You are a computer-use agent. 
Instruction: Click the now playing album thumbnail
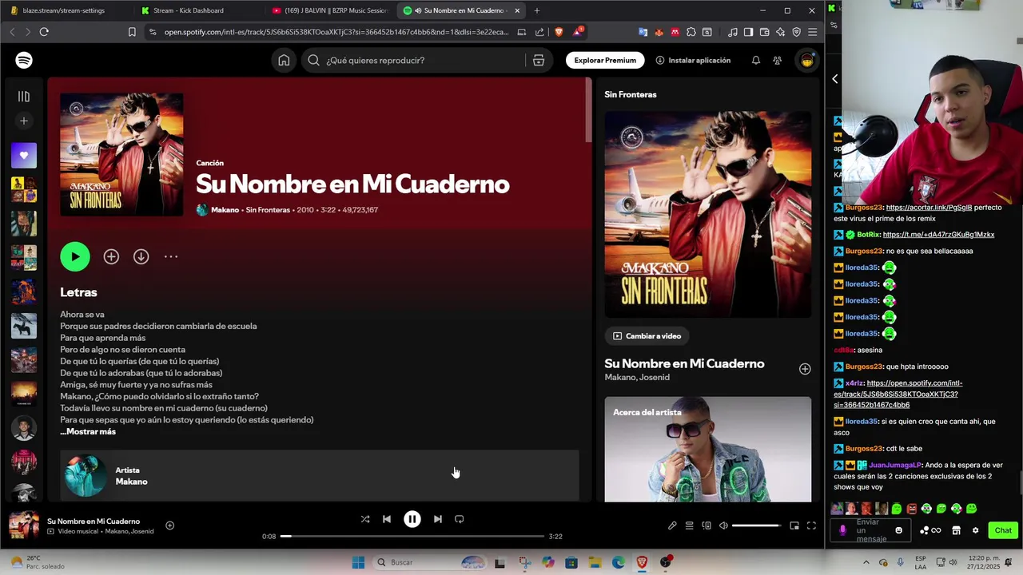pyautogui.click(x=24, y=525)
